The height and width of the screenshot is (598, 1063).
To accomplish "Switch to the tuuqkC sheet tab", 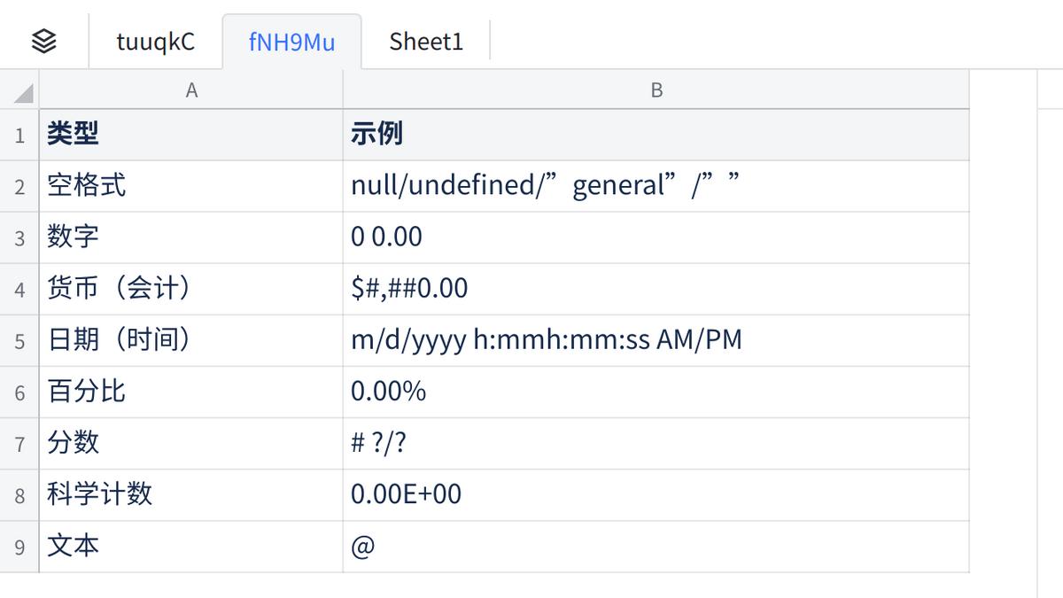I will click(155, 40).
